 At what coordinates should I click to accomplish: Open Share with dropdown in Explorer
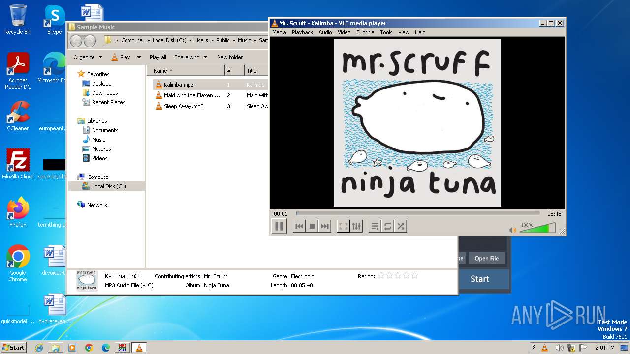(190, 57)
